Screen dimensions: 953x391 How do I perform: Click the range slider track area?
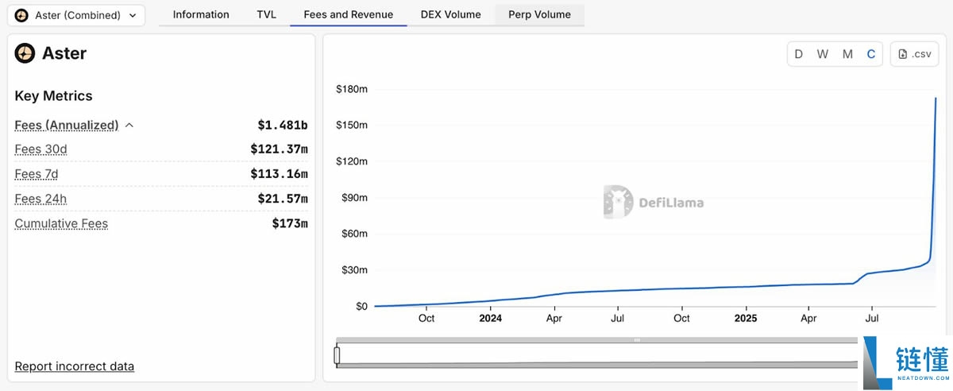[x=599, y=354]
